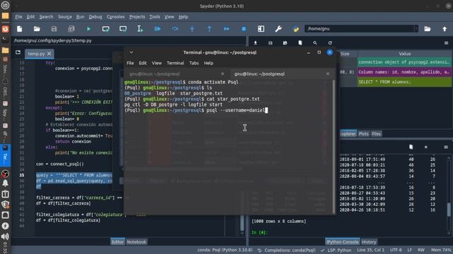Click working directory path field /home/gnu
Image resolution: width=453 pixels, height=254 pixels.
tap(360, 28)
